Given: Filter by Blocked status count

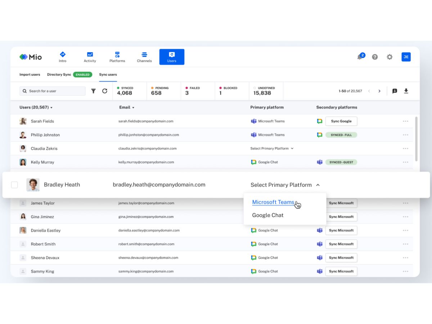Looking at the screenshot, I should pyautogui.click(x=232, y=91).
